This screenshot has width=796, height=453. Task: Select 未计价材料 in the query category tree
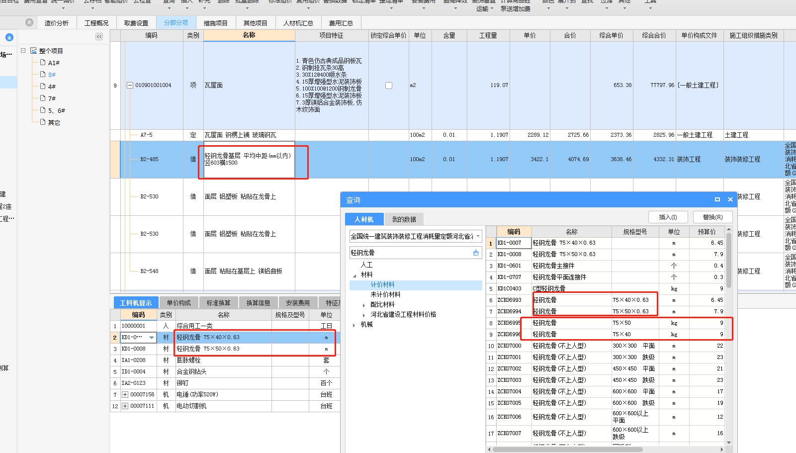(385, 295)
